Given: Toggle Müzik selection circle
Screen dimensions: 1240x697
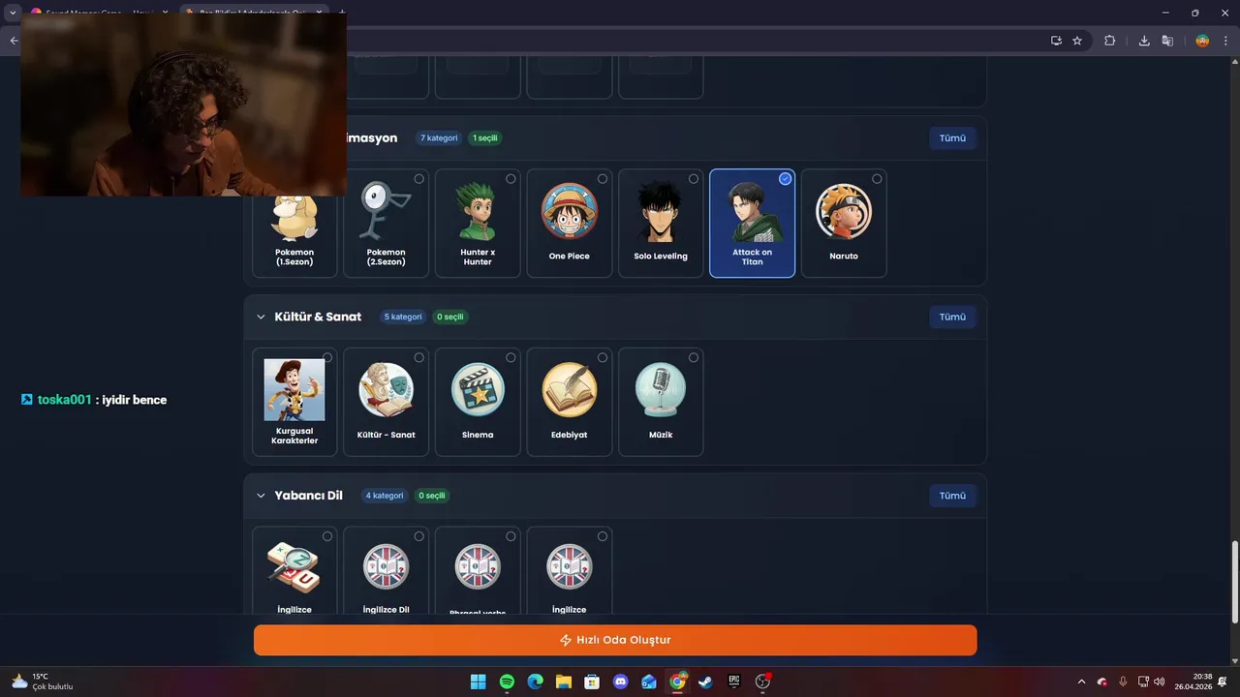Looking at the screenshot, I should [x=694, y=358].
